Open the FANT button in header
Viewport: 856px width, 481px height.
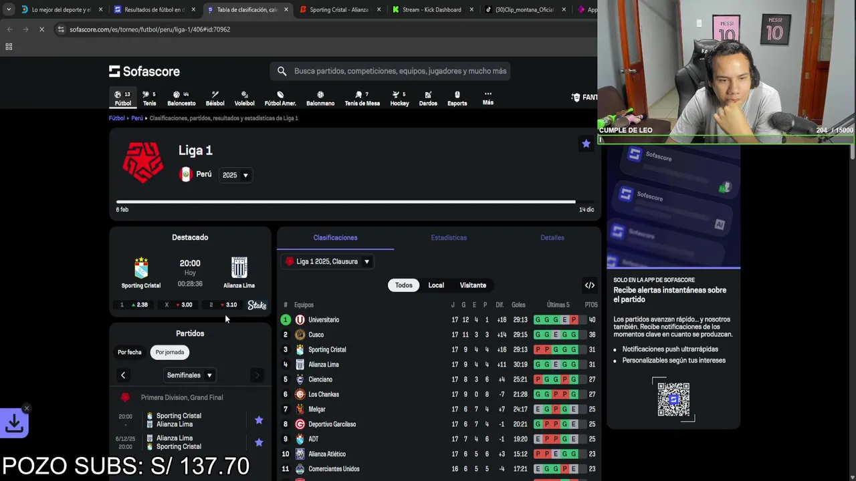(x=584, y=98)
